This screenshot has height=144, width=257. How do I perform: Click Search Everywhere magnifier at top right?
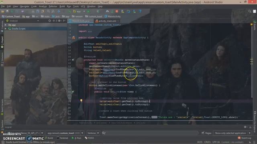click(x=250, y=11)
